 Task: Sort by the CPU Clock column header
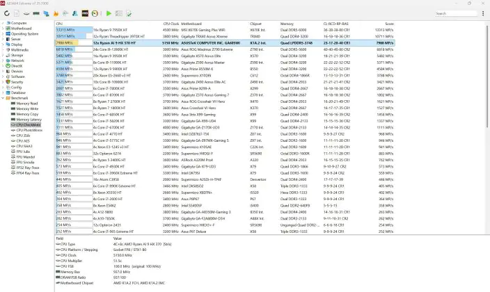click(171, 24)
